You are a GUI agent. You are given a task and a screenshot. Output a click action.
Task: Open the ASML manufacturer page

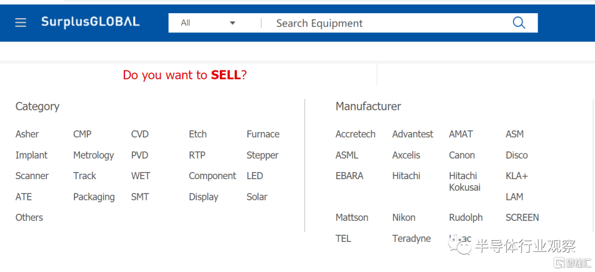pos(347,155)
